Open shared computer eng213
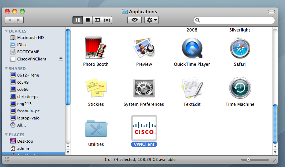 coord(21,104)
